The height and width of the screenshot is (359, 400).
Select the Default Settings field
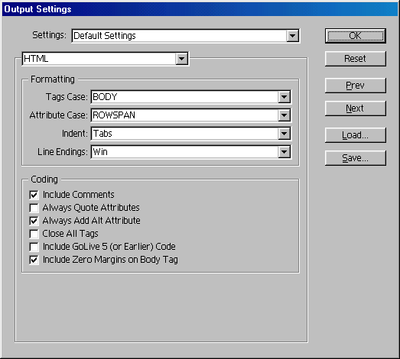(179, 36)
